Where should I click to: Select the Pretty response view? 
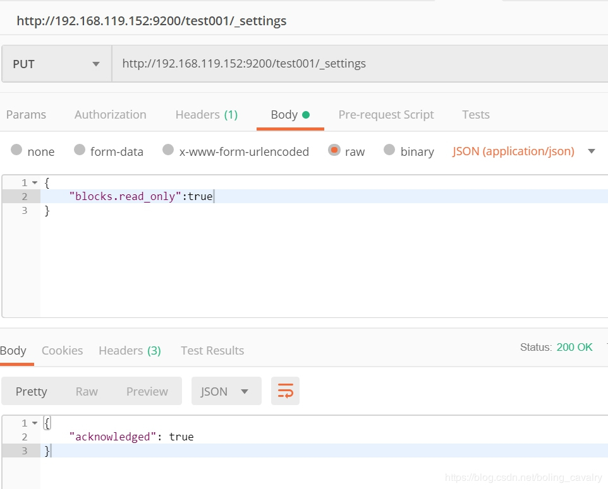pos(32,391)
